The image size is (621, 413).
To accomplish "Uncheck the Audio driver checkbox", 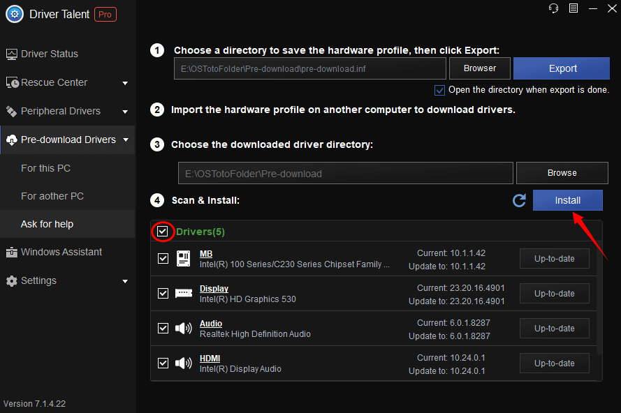I will (163, 328).
